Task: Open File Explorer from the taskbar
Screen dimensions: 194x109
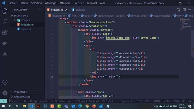Action: (24, 106)
